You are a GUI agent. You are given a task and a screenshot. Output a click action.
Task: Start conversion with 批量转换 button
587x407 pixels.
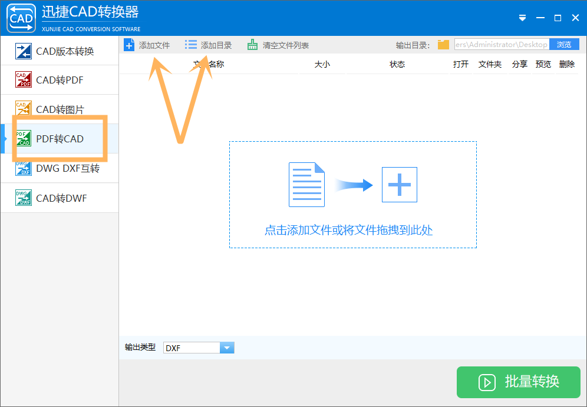coord(519,382)
